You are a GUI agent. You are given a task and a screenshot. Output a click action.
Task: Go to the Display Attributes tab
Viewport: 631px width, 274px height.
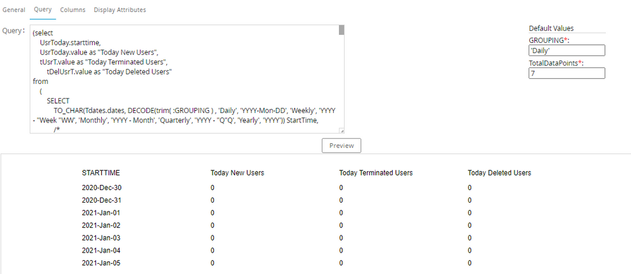pyautogui.click(x=119, y=10)
